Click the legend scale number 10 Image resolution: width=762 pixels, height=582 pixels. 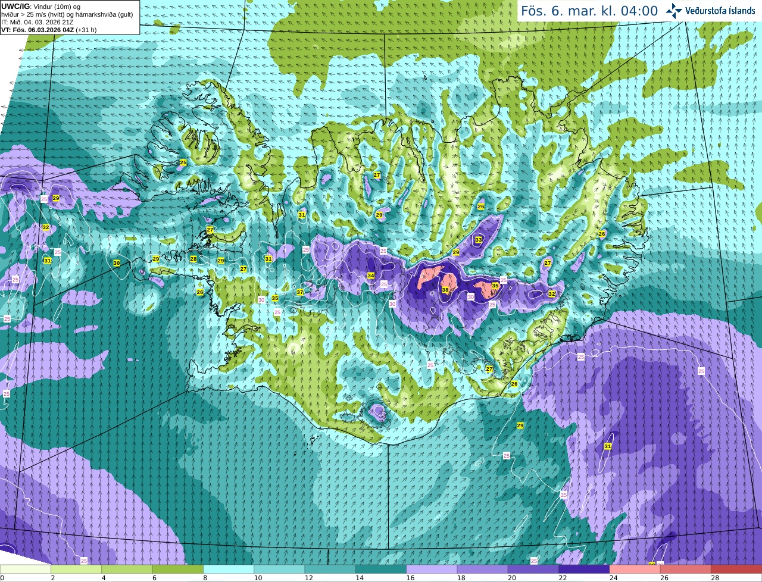pos(257,578)
